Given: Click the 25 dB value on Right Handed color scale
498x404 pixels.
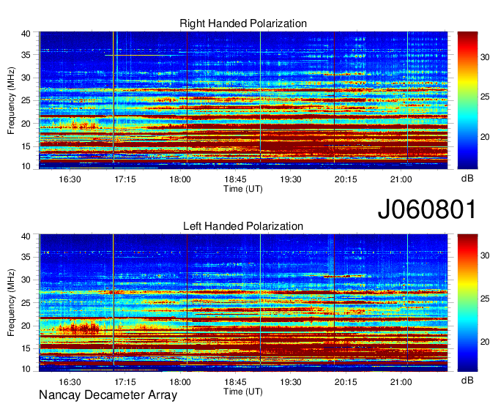Looking at the screenshot, I should [485, 97].
